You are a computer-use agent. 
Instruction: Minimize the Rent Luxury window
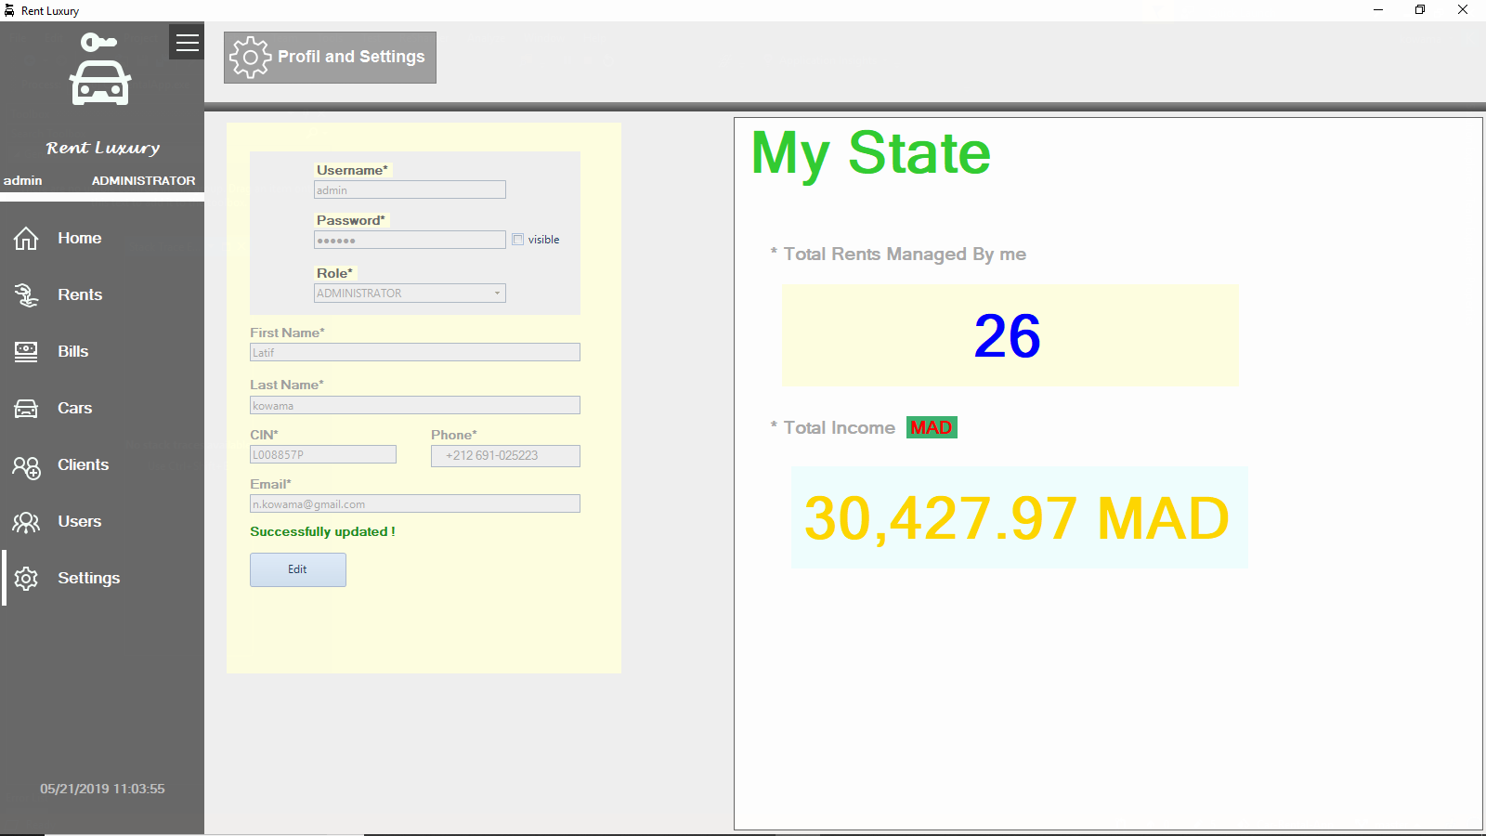pos(1378,10)
